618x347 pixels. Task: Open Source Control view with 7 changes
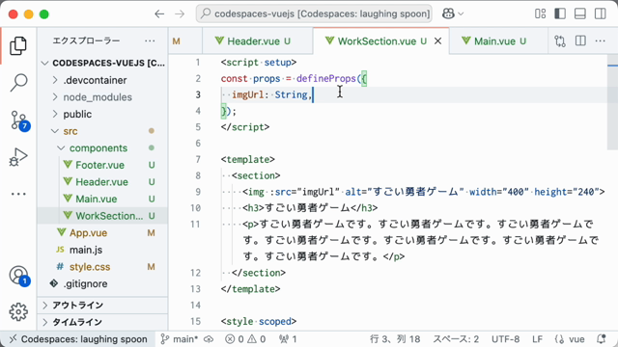click(x=19, y=120)
